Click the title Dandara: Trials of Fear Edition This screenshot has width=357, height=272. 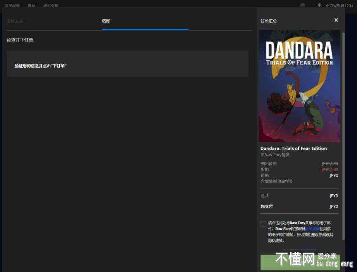[293, 148]
